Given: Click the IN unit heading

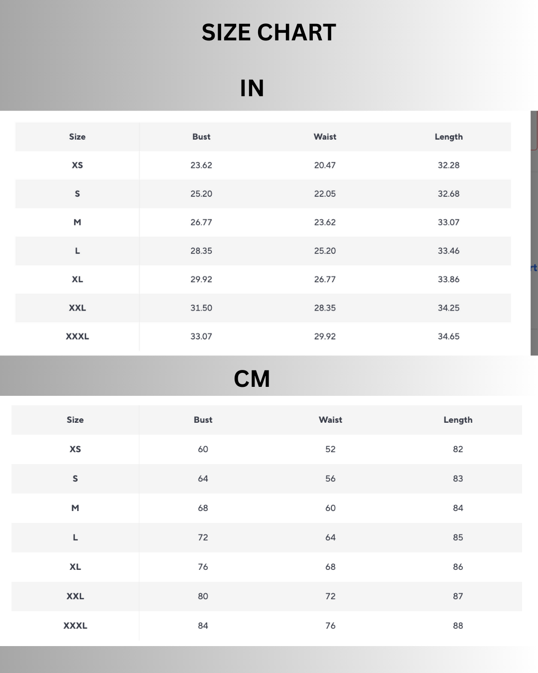Looking at the screenshot, I should [x=252, y=88].
